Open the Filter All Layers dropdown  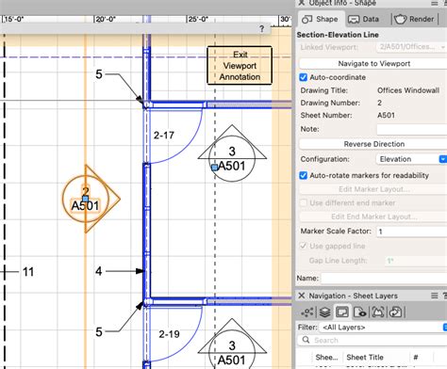pos(384,328)
